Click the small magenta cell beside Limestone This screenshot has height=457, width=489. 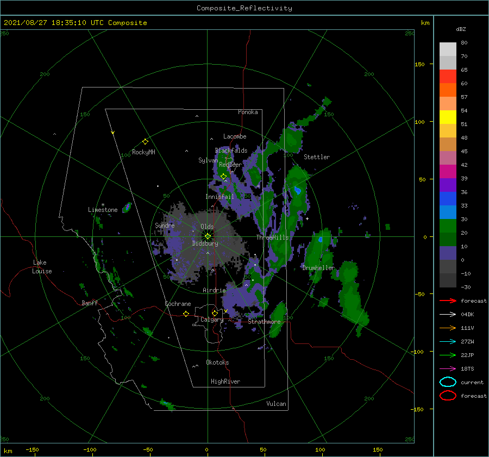coord(127,206)
